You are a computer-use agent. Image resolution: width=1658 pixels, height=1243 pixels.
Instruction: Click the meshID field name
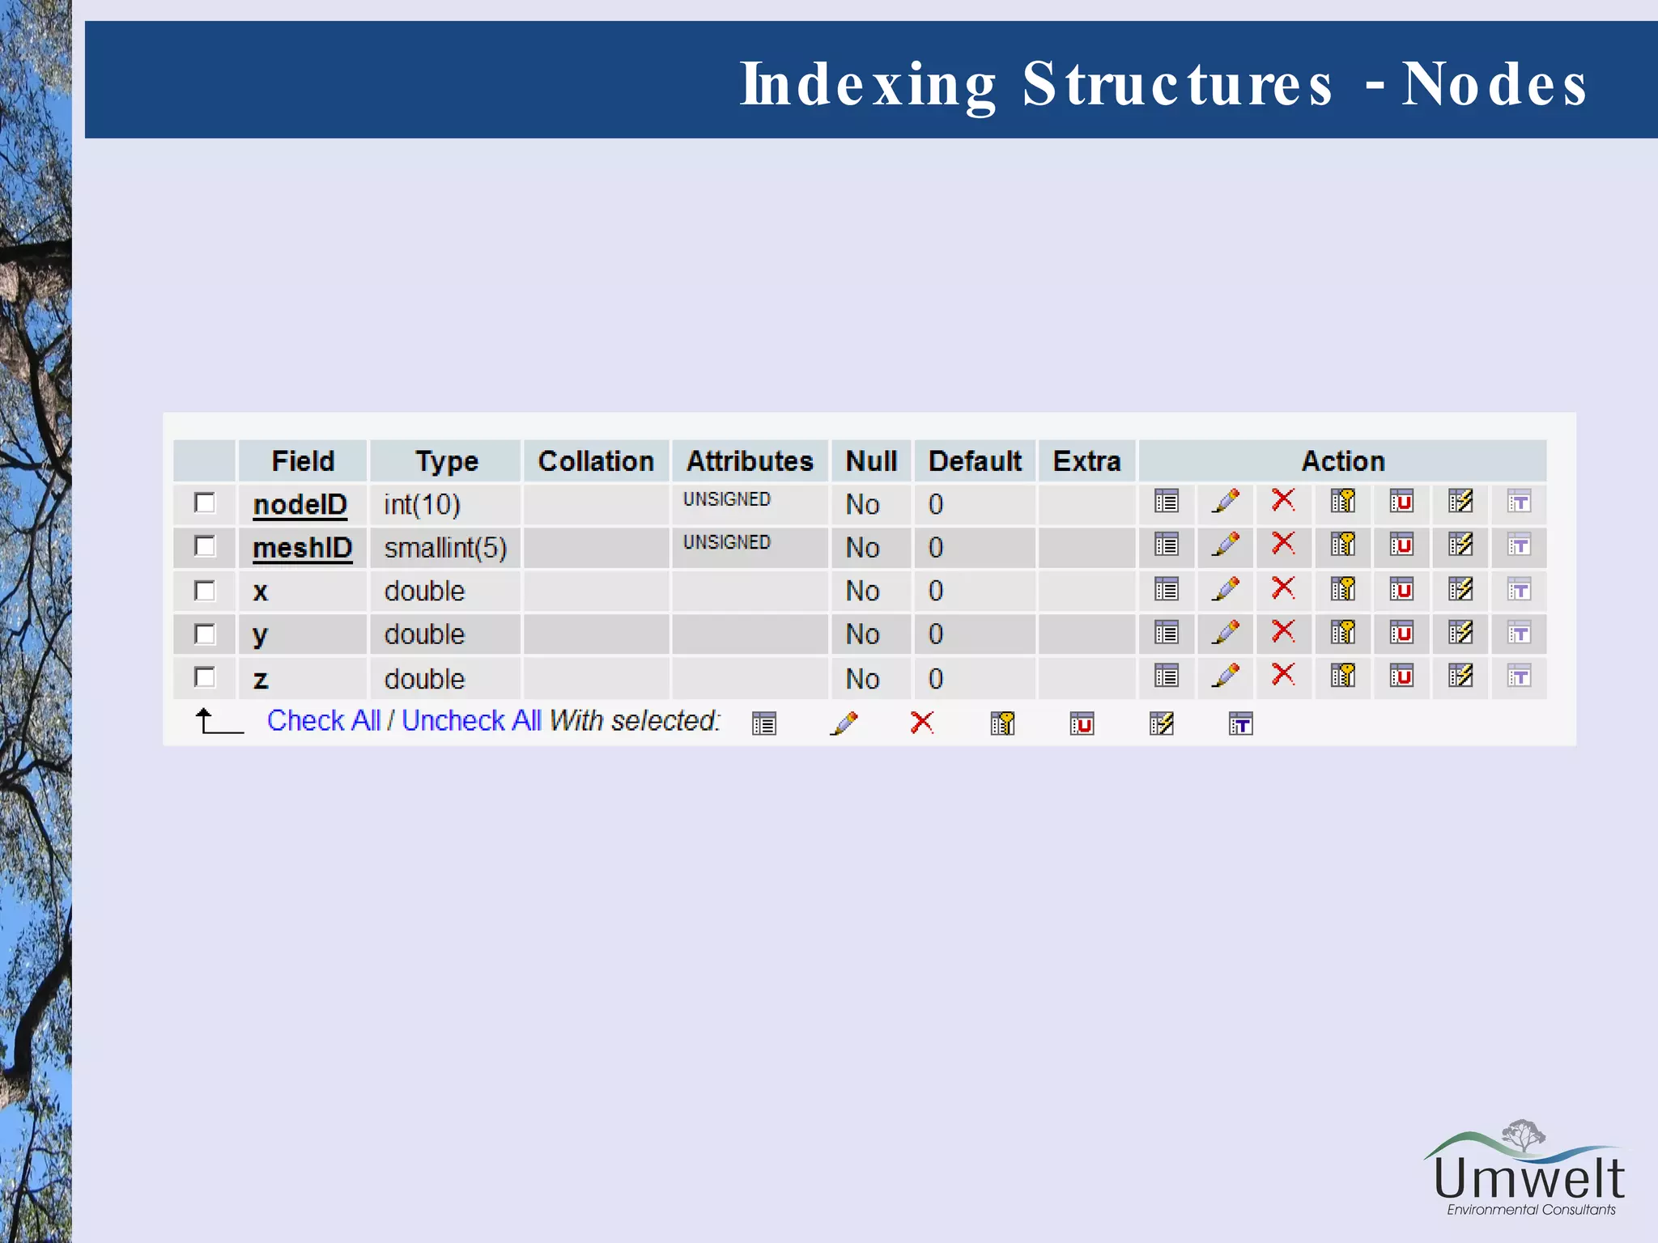tap(302, 549)
